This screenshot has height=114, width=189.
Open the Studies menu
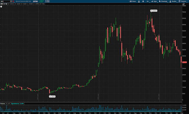[173, 1]
